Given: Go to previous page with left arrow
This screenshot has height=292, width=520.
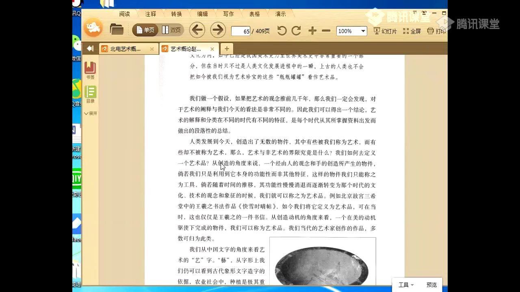Looking at the screenshot, I should [x=197, y=30].
